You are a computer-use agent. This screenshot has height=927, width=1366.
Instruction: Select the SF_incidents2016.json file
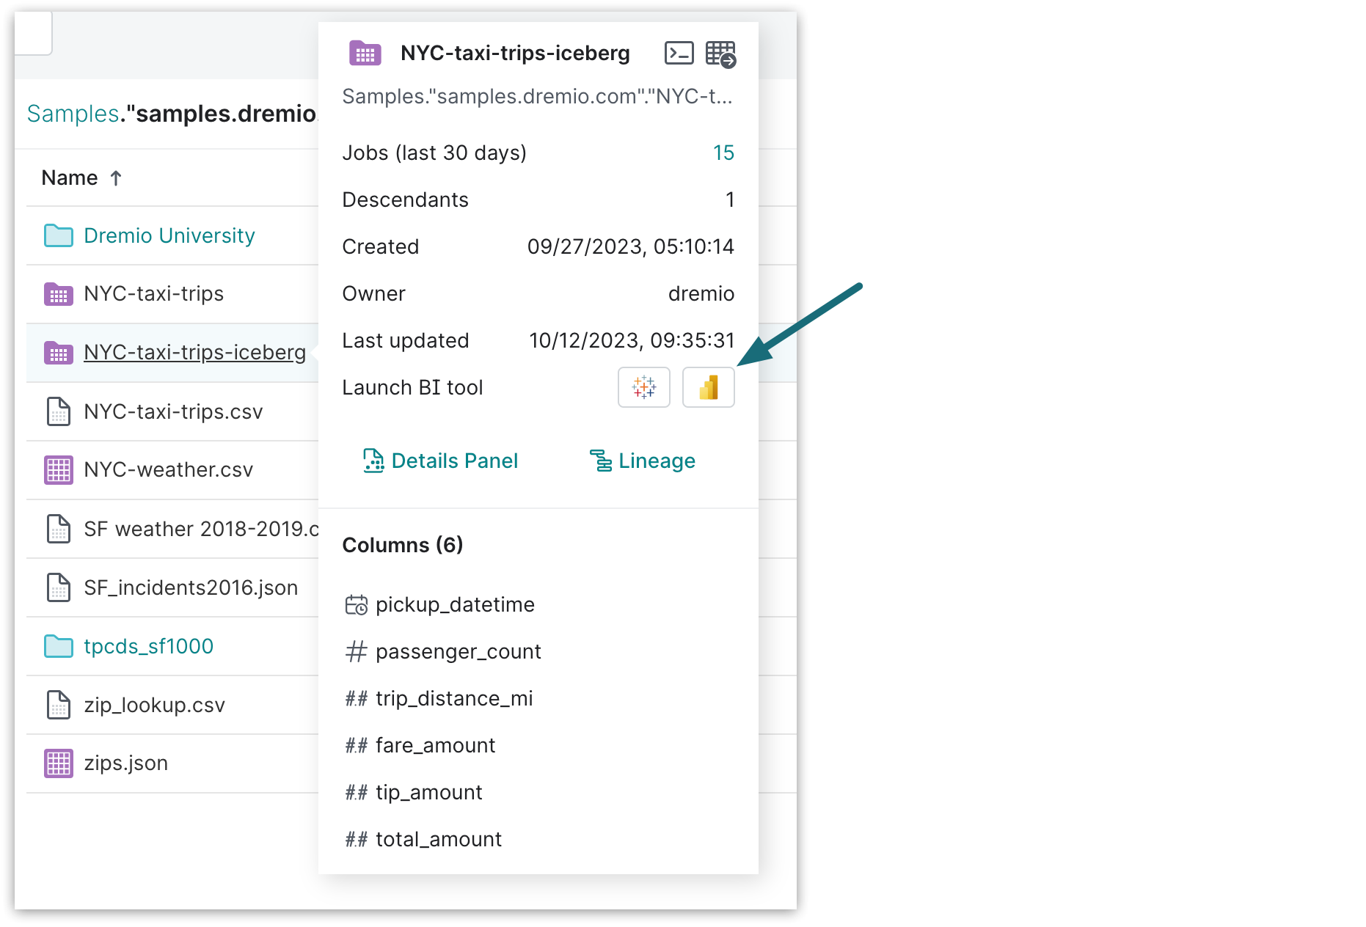pyautogui.click(x=191, y=587)
